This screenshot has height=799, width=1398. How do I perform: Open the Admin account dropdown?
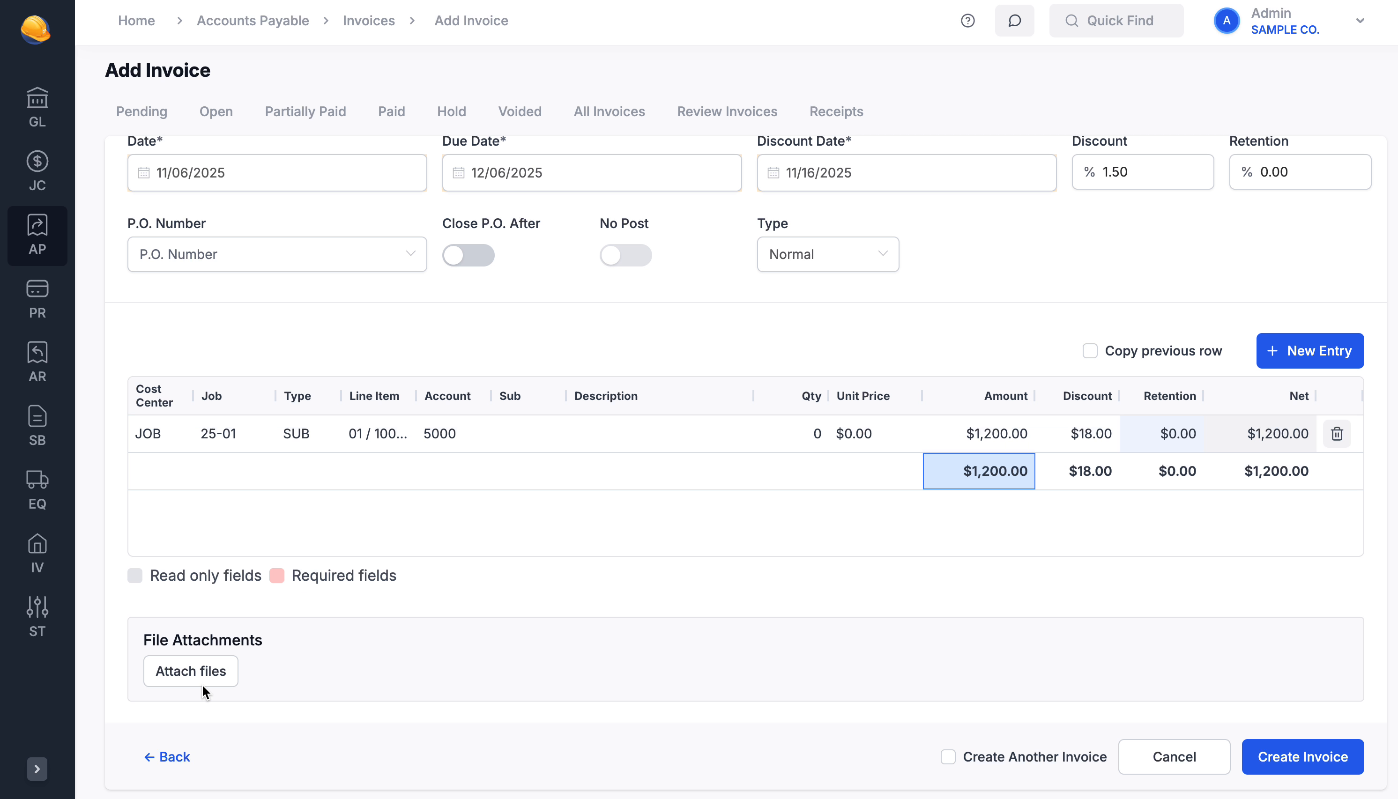tap(1360, 20)
